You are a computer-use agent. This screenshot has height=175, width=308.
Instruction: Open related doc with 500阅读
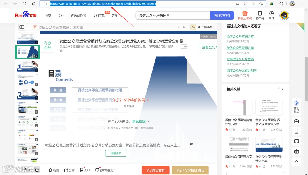tap(238, 116)
